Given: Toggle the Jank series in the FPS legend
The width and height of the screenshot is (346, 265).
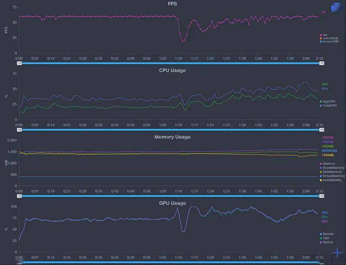Looking at the screenshot, I should (329, 38).
